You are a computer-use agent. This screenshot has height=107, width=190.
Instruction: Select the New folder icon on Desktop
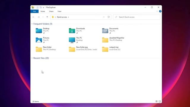coord(39,49)
